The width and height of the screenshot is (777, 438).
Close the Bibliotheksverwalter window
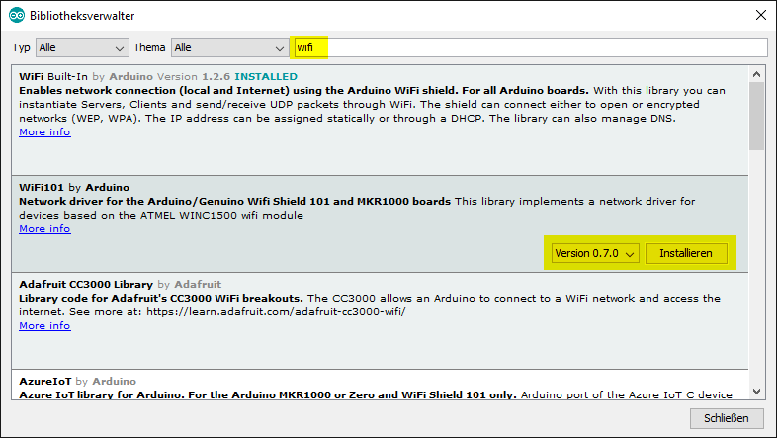pos(759,16)
